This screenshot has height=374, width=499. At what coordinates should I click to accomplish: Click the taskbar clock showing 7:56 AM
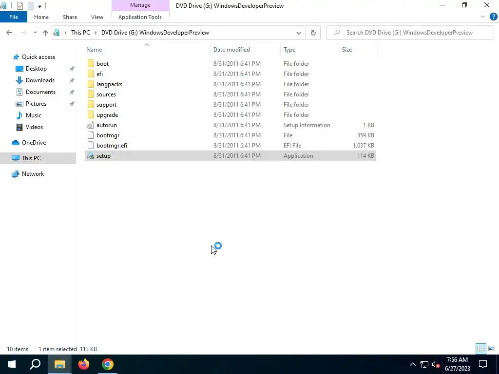(x=457, y=364)
